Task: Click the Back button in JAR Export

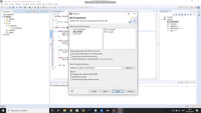Action: 94,91
